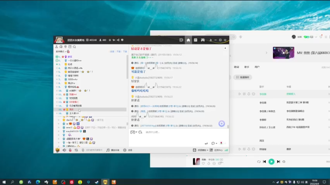Click the 下麦 link above mic queue
Screen dimensions: 330x185
[x=125, y=52]
